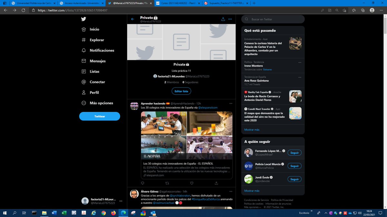
Task: Open the footer Más opciones link
Action: [x=253, y=207]
